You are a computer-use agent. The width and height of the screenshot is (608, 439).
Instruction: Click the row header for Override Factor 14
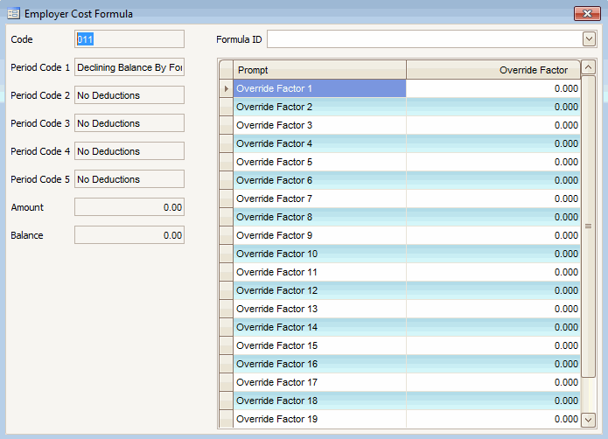(226, 327)
